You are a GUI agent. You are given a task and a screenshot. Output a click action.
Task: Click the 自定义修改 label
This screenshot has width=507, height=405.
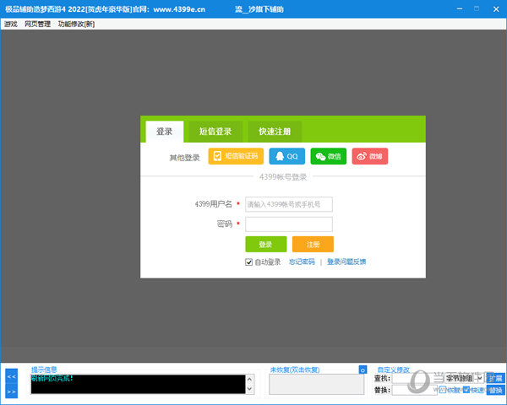pyautogui.click(x=394, y=370)
